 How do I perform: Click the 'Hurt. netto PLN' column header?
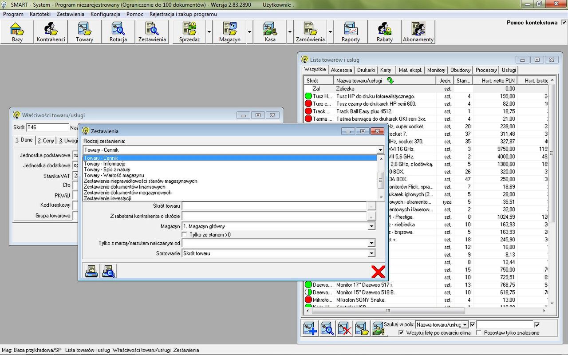coord(494,81)
